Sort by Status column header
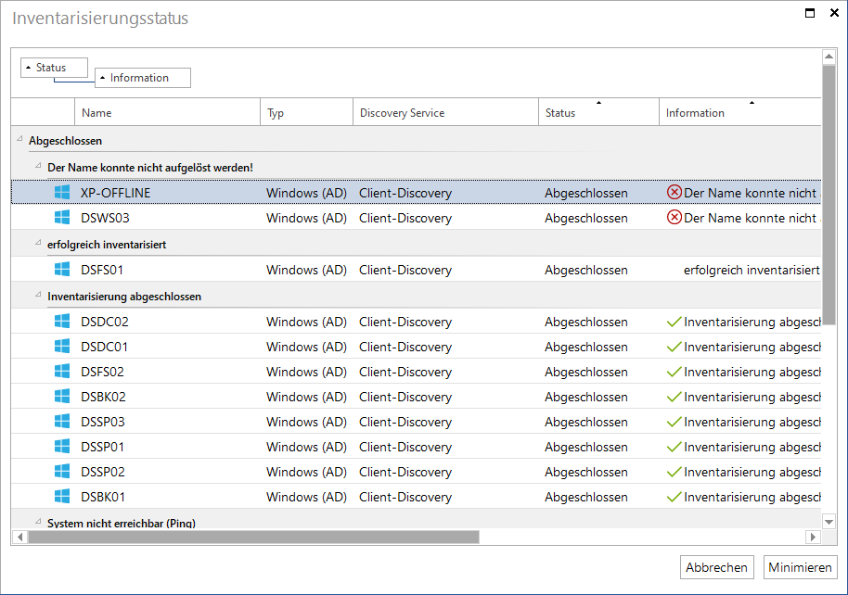The width and height of the screenshot is (848, 595). tap(598, 112)
